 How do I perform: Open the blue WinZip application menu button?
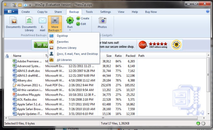pyautogui.click(x=11, y=12)
